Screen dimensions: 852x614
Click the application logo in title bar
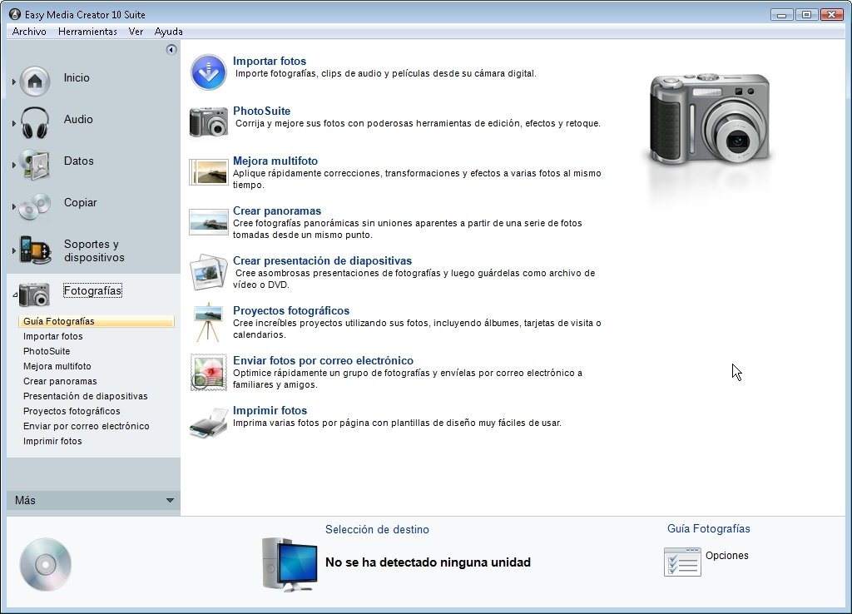point(15,14)
